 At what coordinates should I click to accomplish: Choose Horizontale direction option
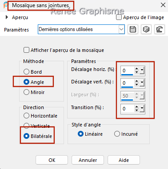click(26, 115)
